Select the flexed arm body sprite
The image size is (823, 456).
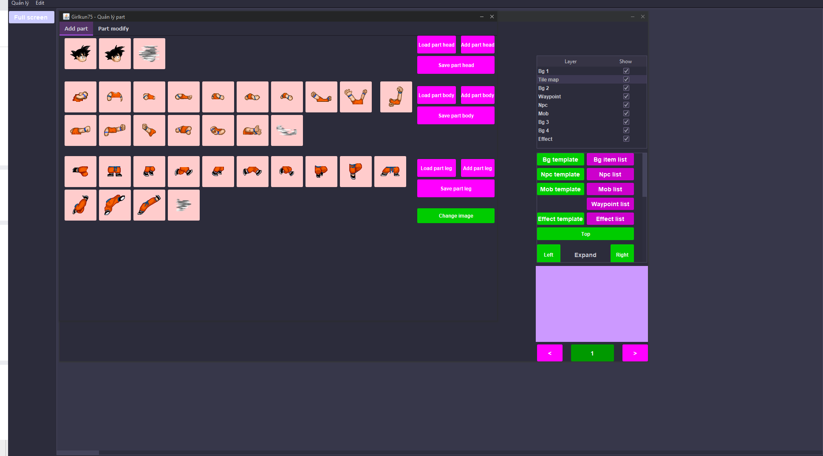pos(396,97)
